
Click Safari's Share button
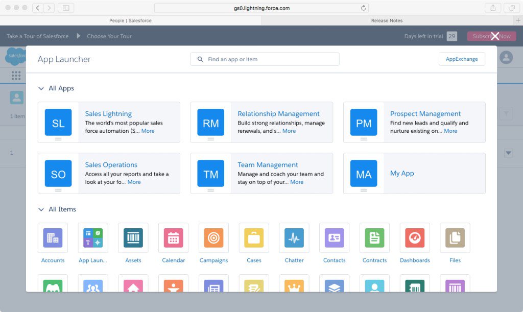pos(493,8)
